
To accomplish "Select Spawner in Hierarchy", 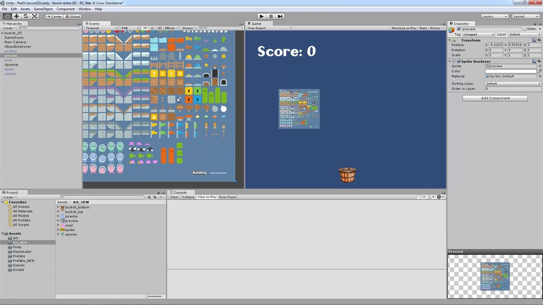I will coord(11,65).
